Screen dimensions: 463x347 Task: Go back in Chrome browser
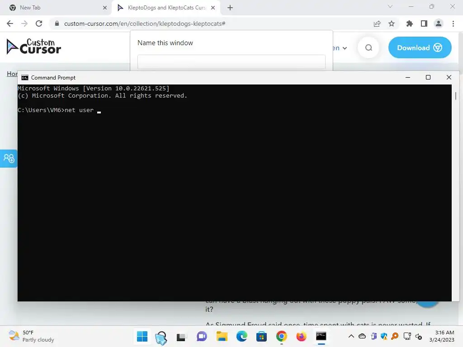10,23
